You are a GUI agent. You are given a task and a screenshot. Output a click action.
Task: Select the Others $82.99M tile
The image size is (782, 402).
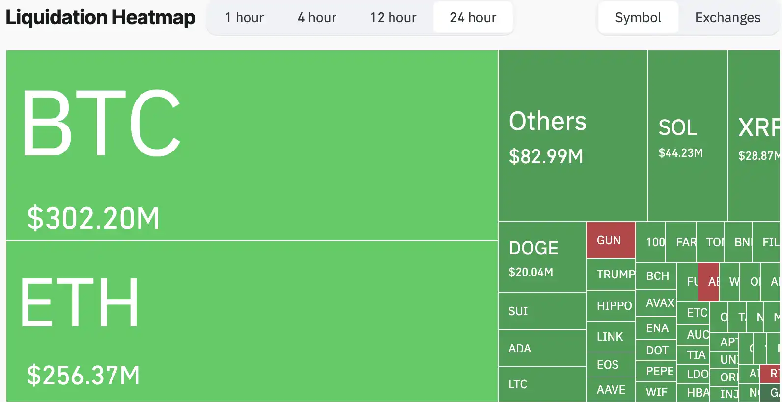pos(573,136)
